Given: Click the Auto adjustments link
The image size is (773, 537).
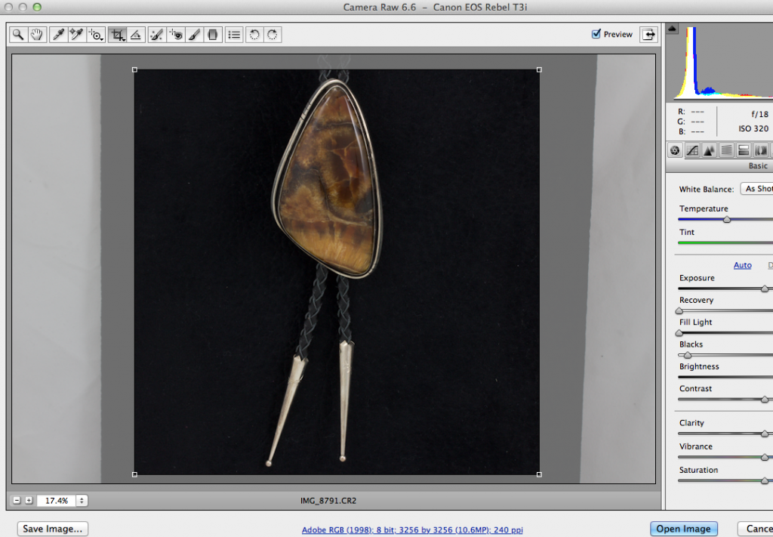Looking at the screenshot, I should click(742, 265).
